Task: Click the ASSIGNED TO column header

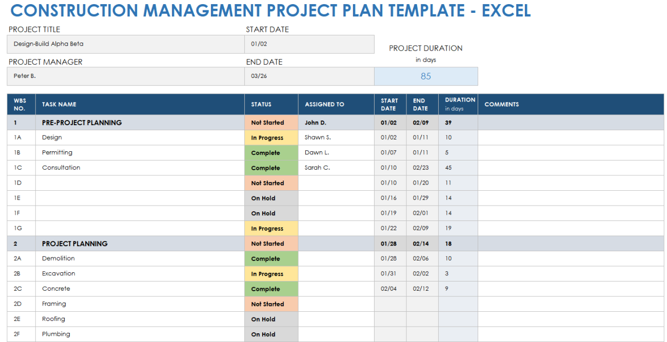Action: coord(336,104)
